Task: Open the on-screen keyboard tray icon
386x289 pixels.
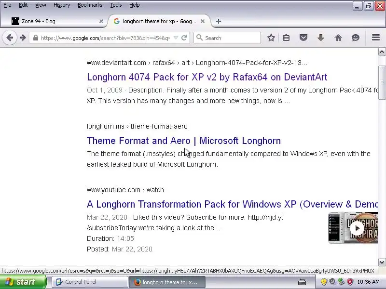Action: [302, 282]
